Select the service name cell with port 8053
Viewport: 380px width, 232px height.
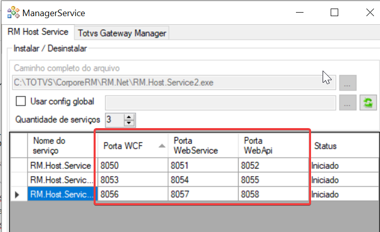[62, 180]
